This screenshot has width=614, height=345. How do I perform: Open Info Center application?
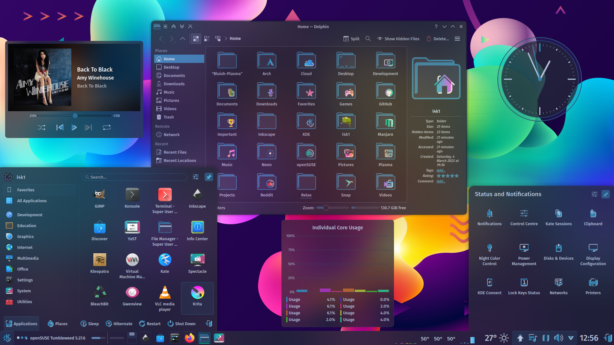pos(197,231)
